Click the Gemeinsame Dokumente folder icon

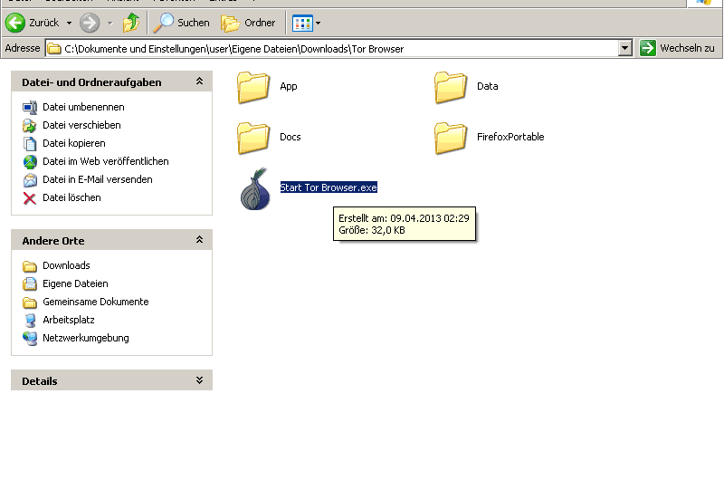click(30, 302)
